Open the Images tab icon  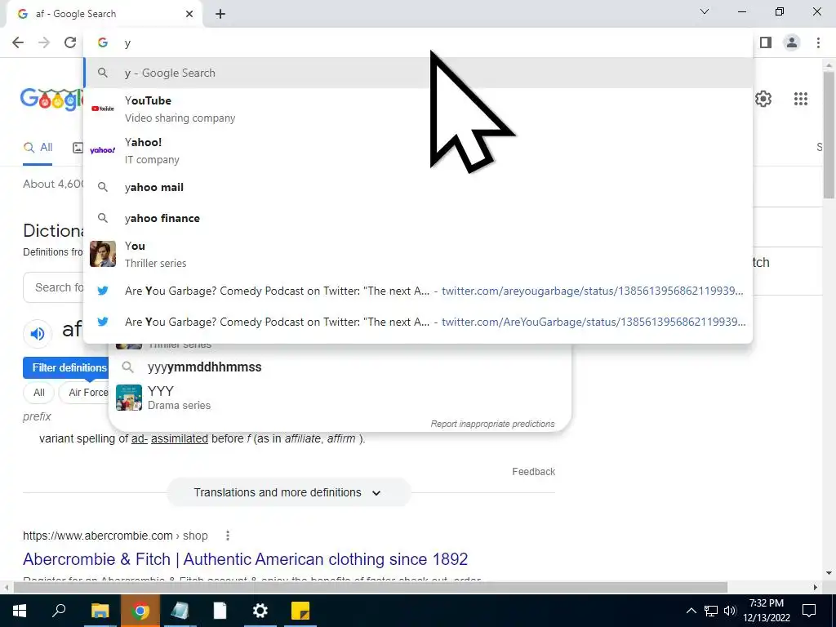[x=78, y=148]
